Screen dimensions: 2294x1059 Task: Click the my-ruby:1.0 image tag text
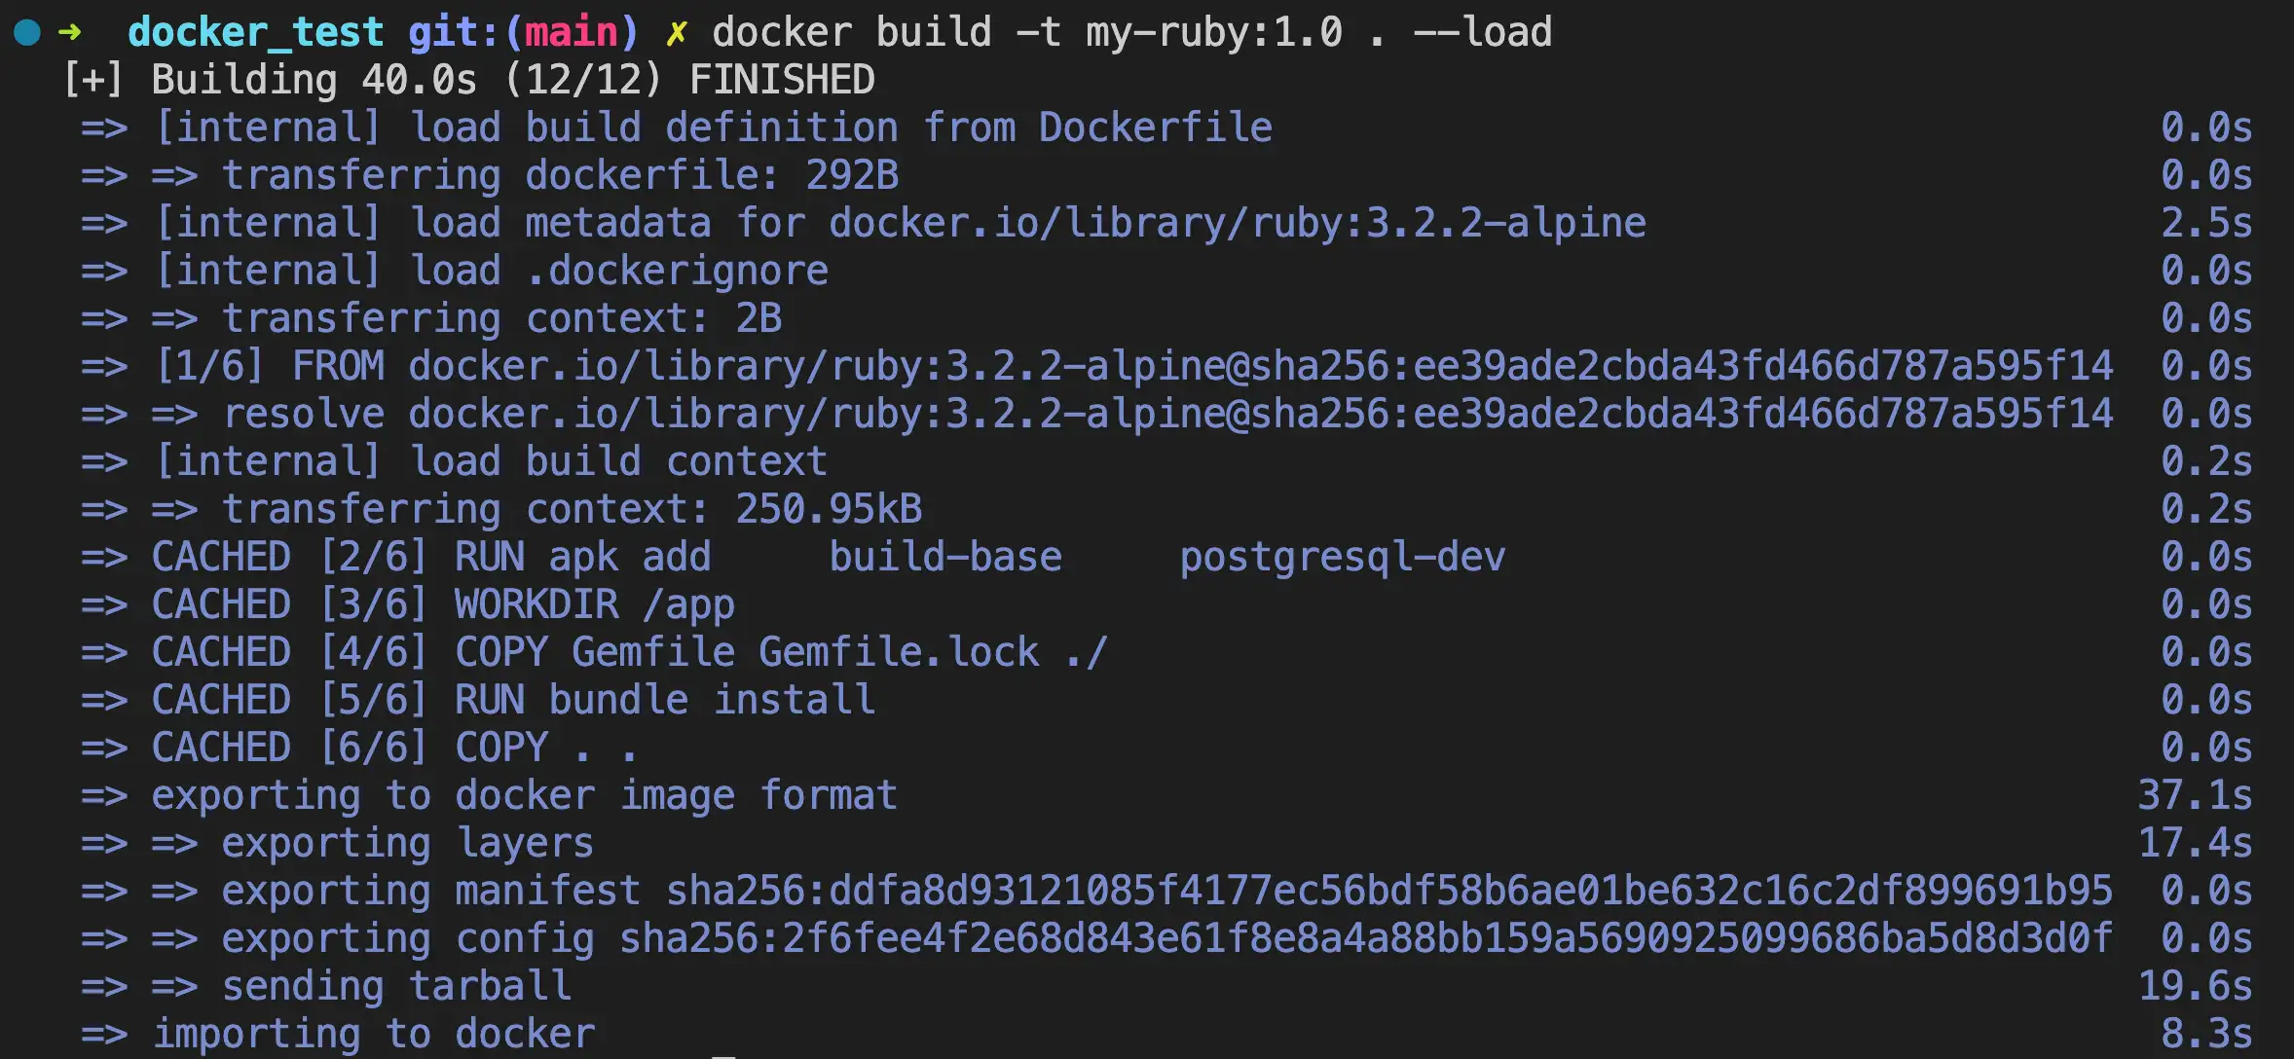click(x=1213, y=33)
